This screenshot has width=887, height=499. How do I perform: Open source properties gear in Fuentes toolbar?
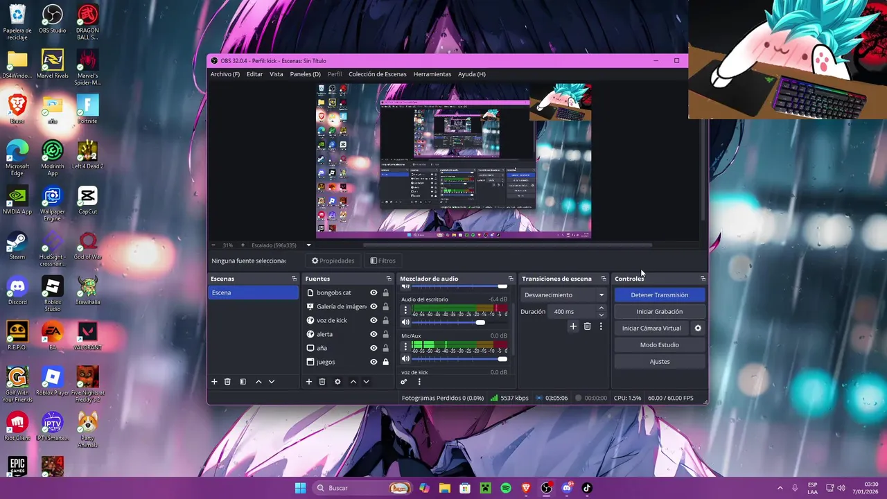(337, 382)
